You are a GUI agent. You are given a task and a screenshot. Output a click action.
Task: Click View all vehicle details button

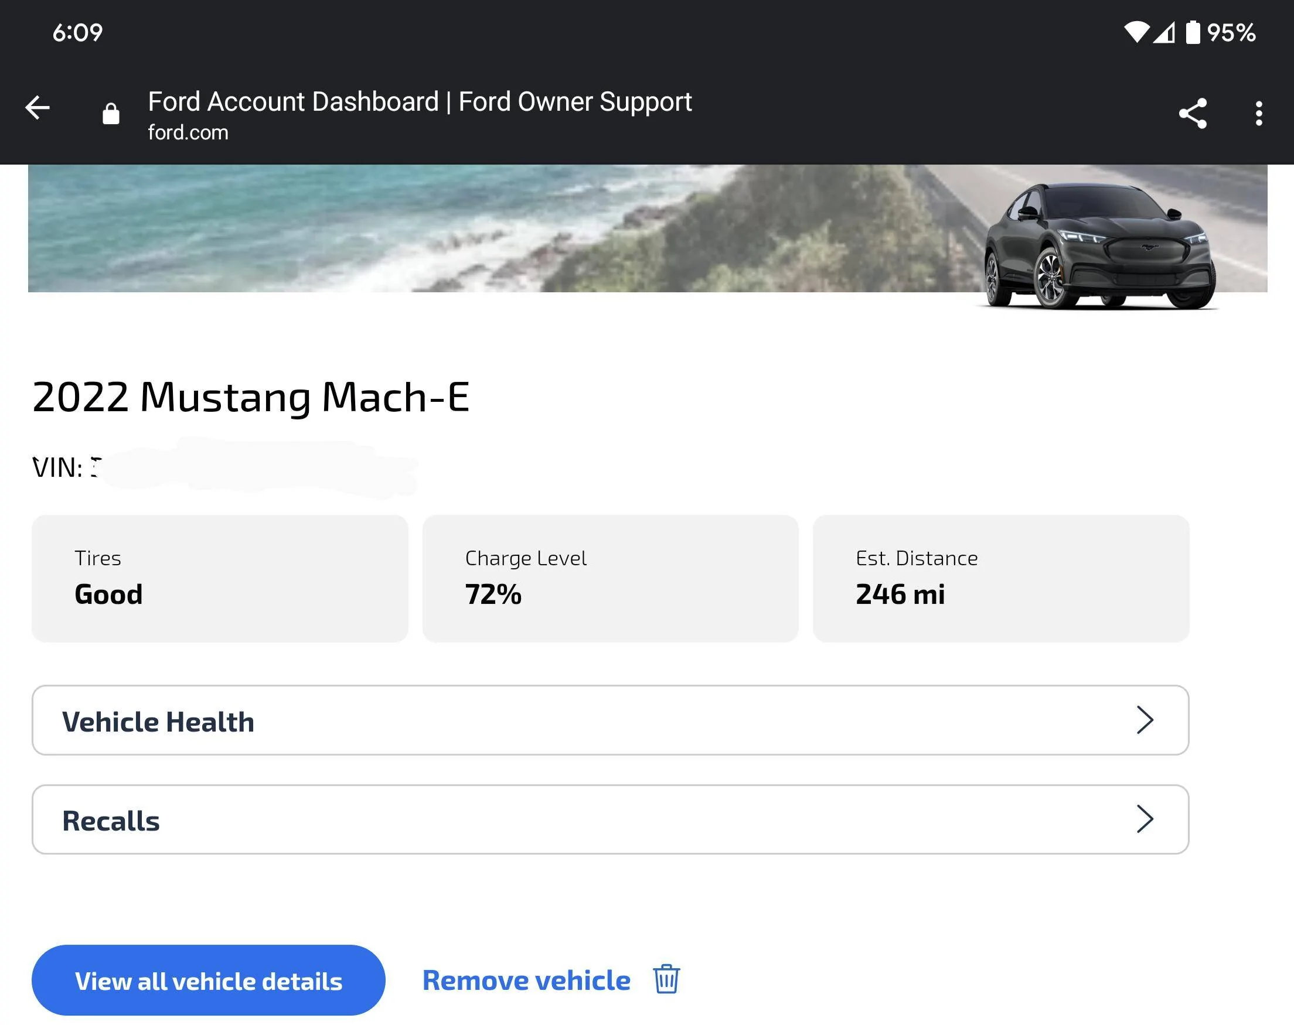[208, 980]
